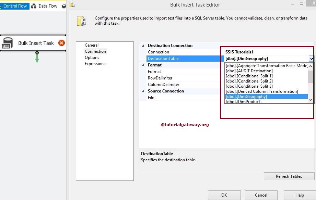Viewport: 316px width, 200px height.
Task: Select Expressions in the left pane
Action: 95,63
